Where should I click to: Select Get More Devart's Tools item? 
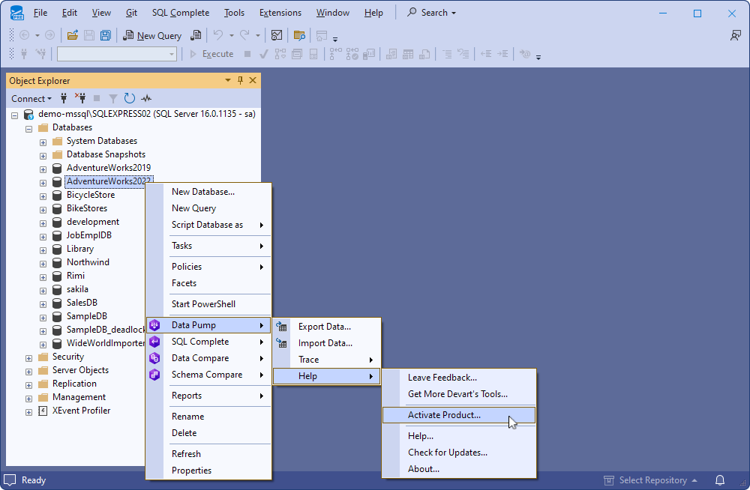(459, 394)
